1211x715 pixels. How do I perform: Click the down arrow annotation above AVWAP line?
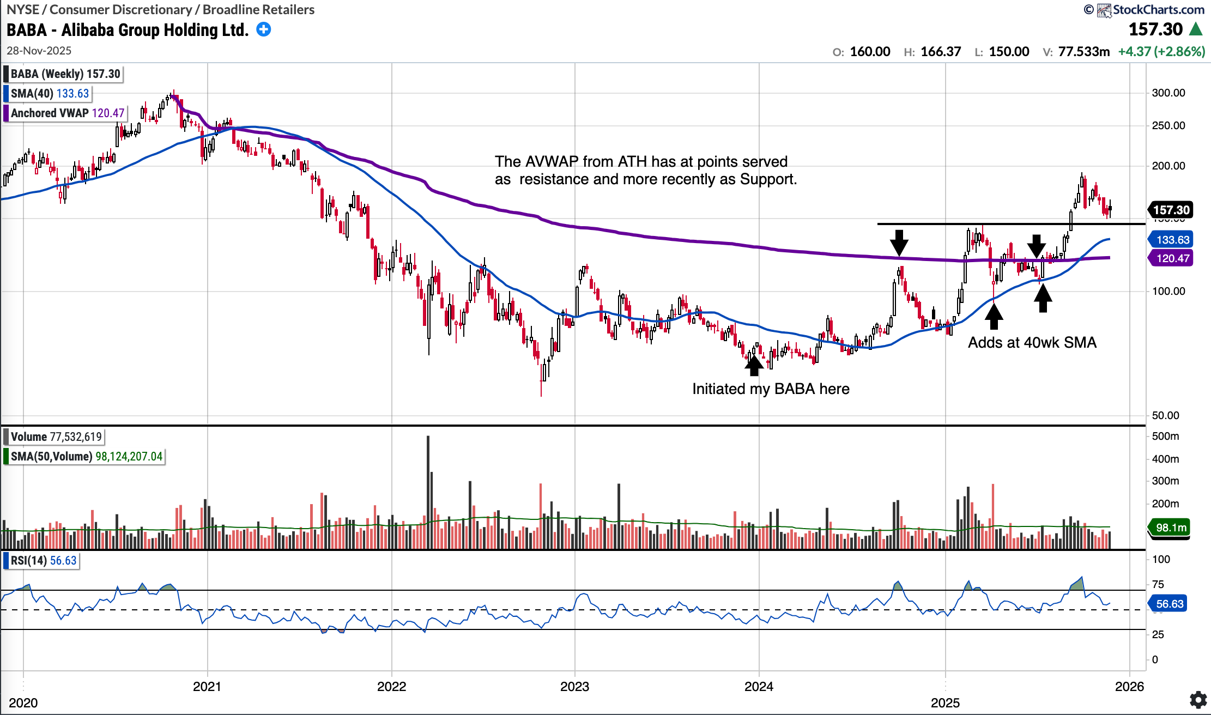click(x=899, y=243)
